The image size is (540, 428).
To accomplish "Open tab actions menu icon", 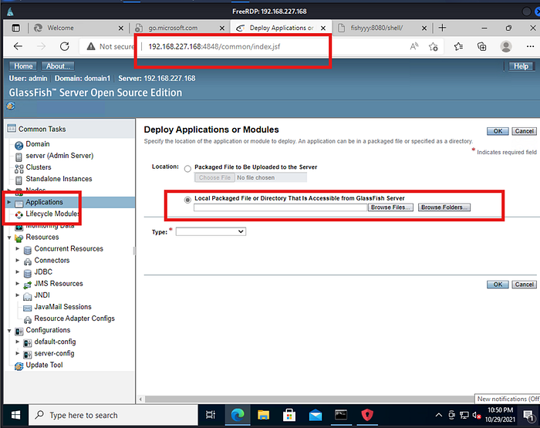I will click(x=16, y=28).
